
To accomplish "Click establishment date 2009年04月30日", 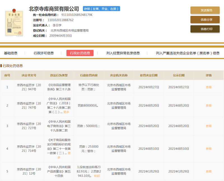I will [x=60, y=36].
